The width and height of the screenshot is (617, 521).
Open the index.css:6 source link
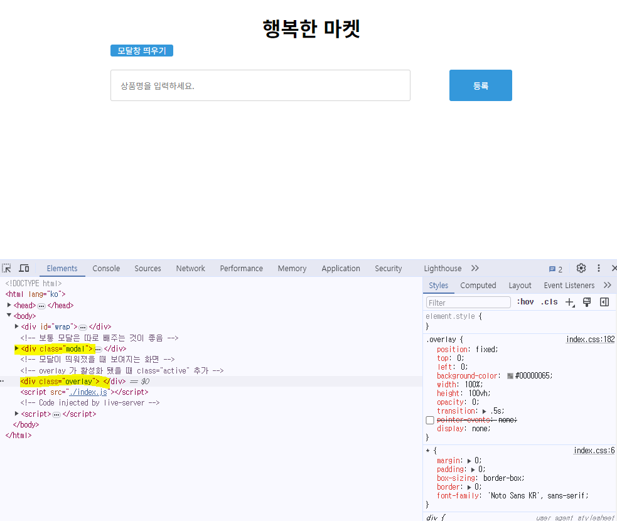(594, 450)
